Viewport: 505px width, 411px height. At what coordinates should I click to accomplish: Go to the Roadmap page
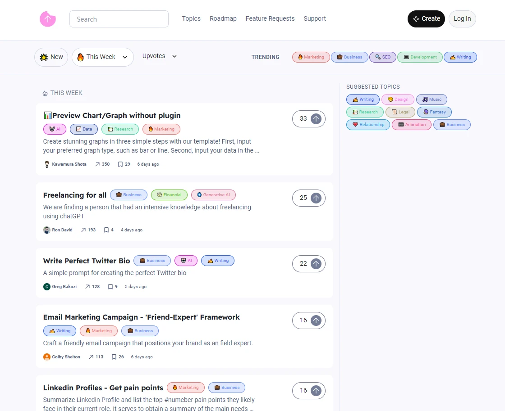click(x=223, y=18)
